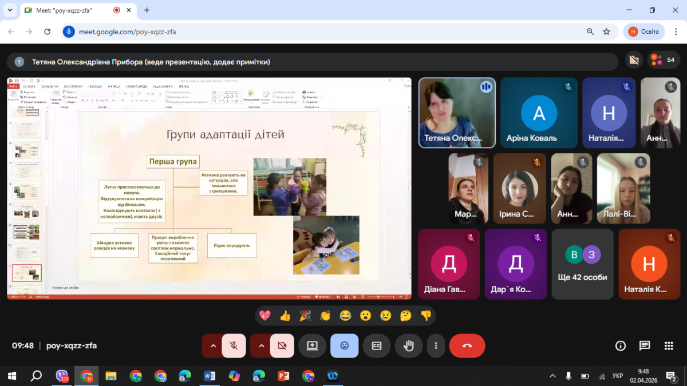Toggle closed captions

coord(377,345)
